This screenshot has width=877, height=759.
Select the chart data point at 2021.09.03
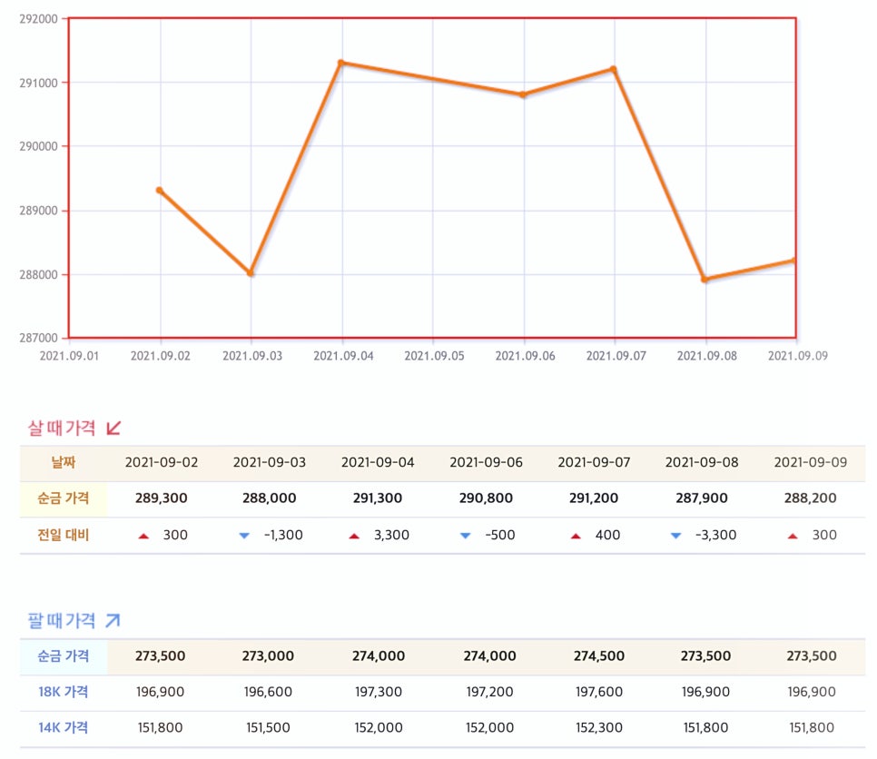251,273
